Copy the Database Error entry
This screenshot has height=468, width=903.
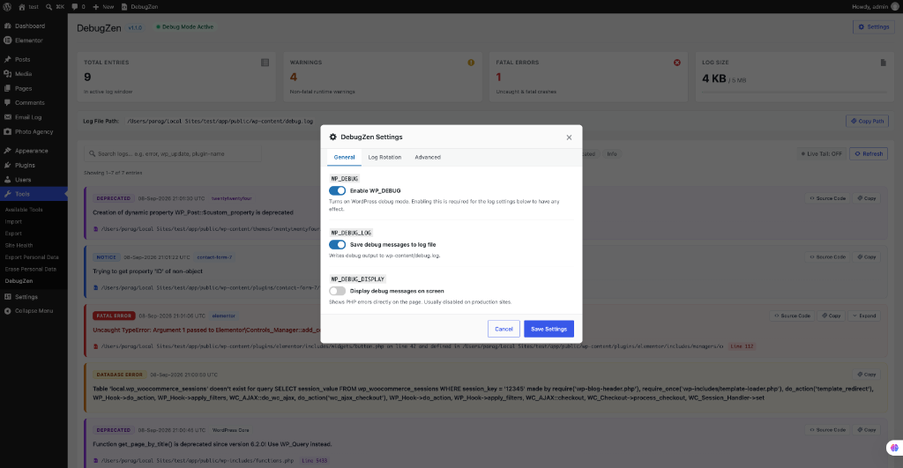click(x=867, y=375)
